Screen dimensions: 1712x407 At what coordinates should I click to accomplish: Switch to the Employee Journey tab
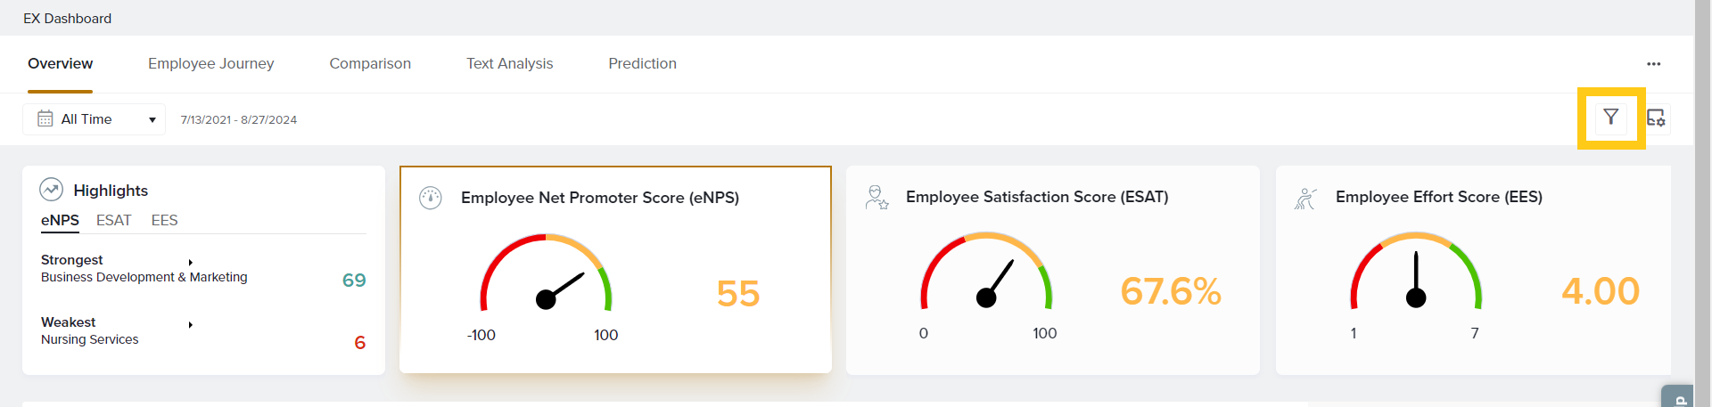210,64
